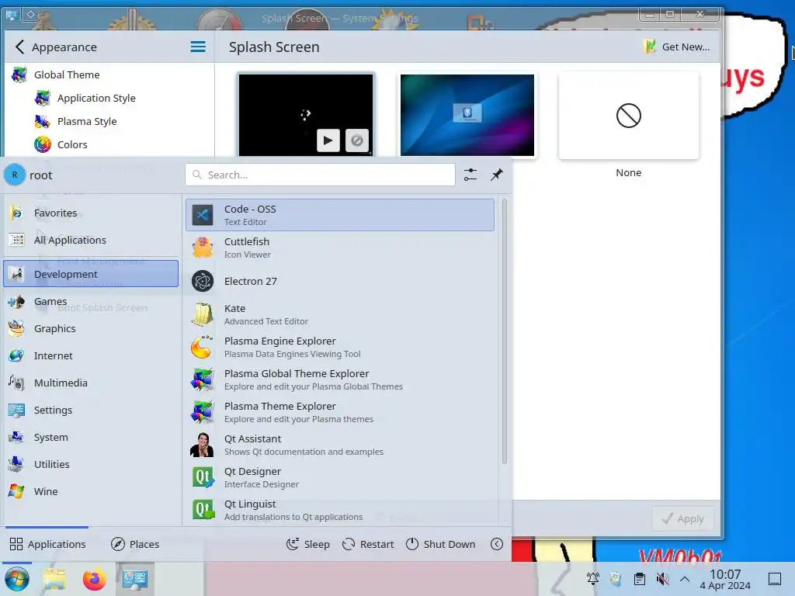Screen dimensions: 795x596
Task: Open the Games category
Action: 92,302
